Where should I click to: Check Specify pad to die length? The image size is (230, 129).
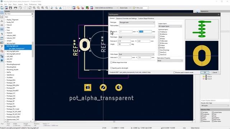[x=111, y=68]
